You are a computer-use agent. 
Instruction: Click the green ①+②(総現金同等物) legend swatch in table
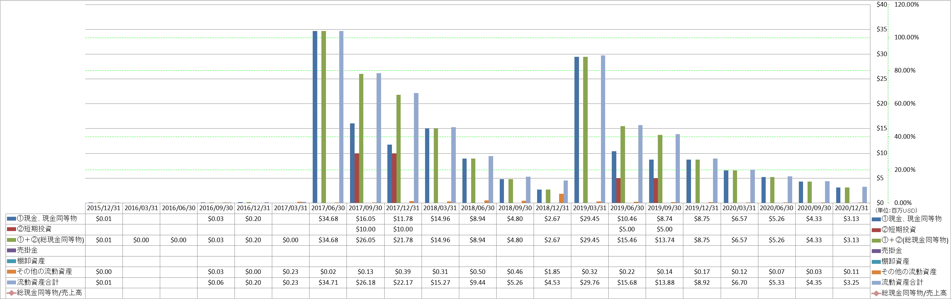[12, 240]
